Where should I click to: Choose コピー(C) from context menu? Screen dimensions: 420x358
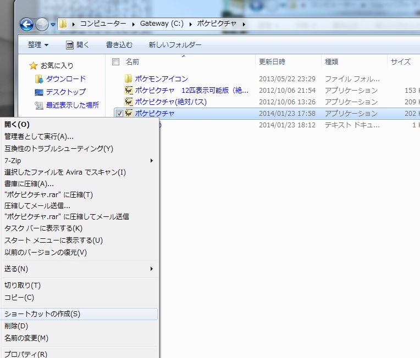click(x=80, y=298)
